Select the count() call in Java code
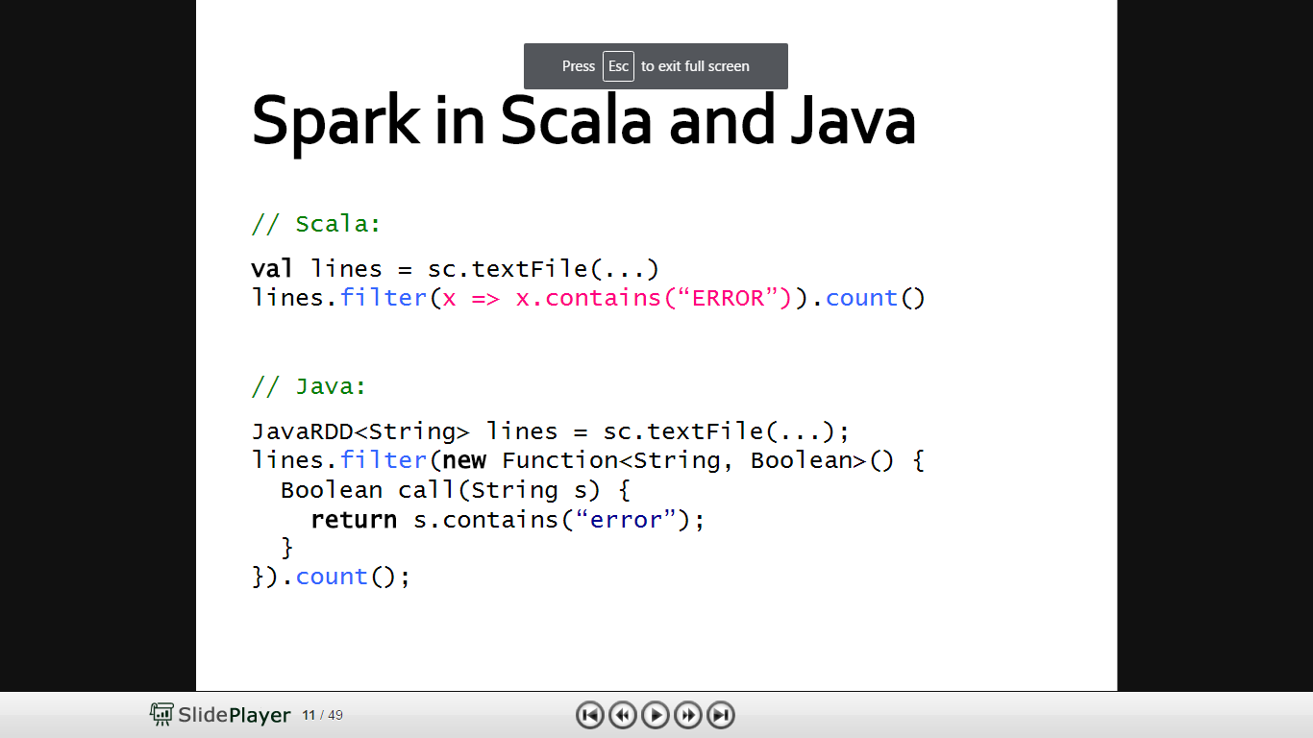The width and height of the screenshot is (1313, 738). pos(332,576)
